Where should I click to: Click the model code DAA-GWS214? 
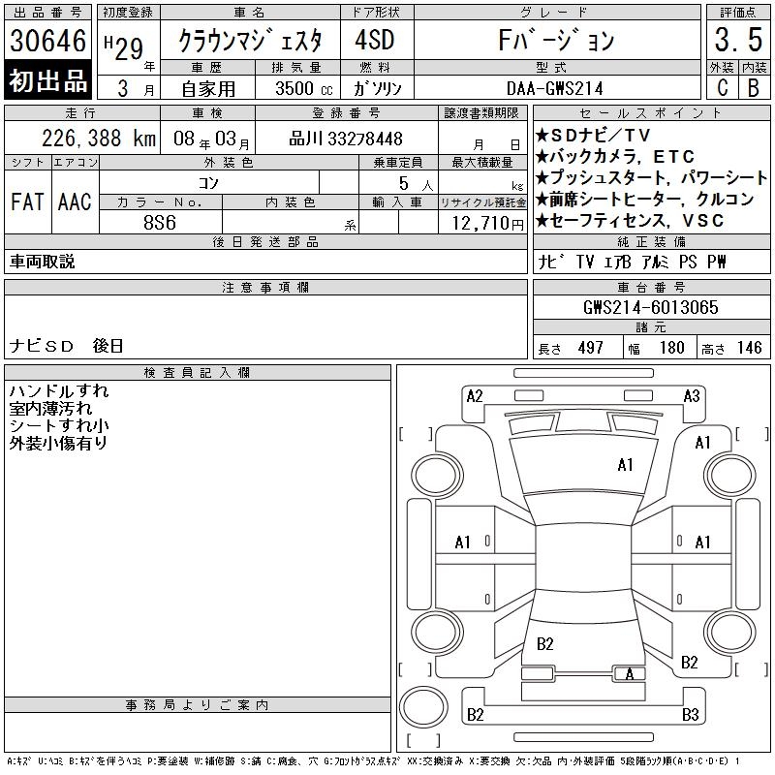click(x=555, y=89)
